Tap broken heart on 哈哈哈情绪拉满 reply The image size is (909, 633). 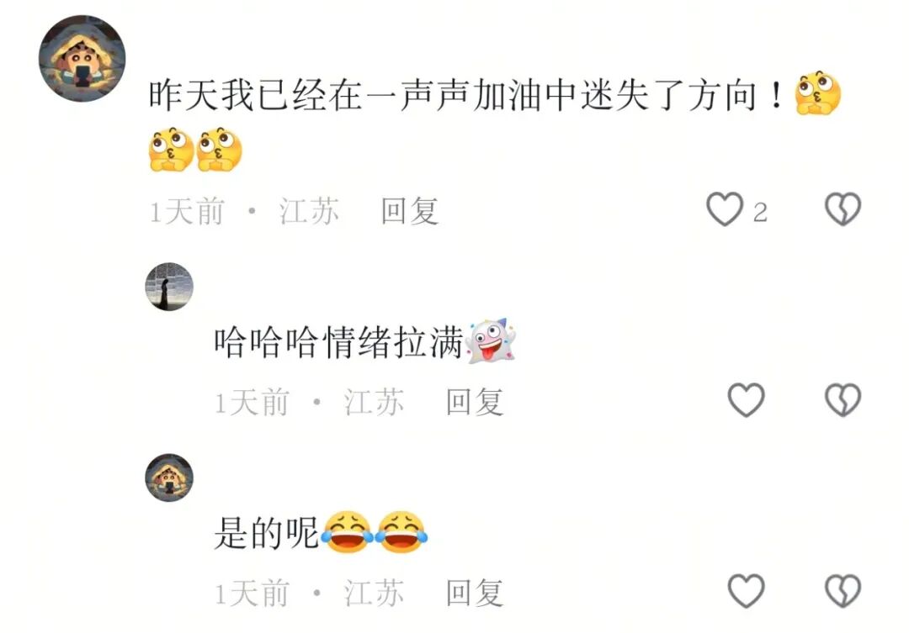tap(843, 400)
